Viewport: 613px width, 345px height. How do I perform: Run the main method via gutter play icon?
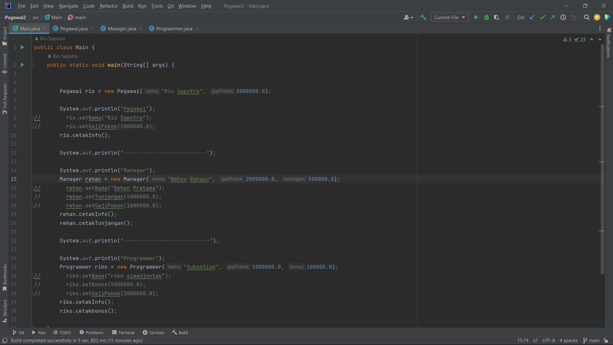click(x=22, y=65)
